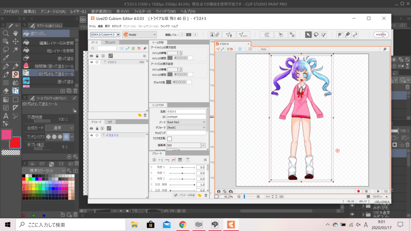Open the マルチビュー dropdown below canvas
This screenshot has height=231, width=411.
[378, 196]
